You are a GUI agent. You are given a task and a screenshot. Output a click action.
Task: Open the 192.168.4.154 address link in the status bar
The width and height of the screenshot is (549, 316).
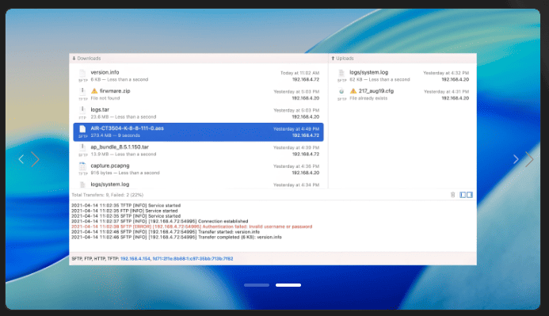point(135,259)
